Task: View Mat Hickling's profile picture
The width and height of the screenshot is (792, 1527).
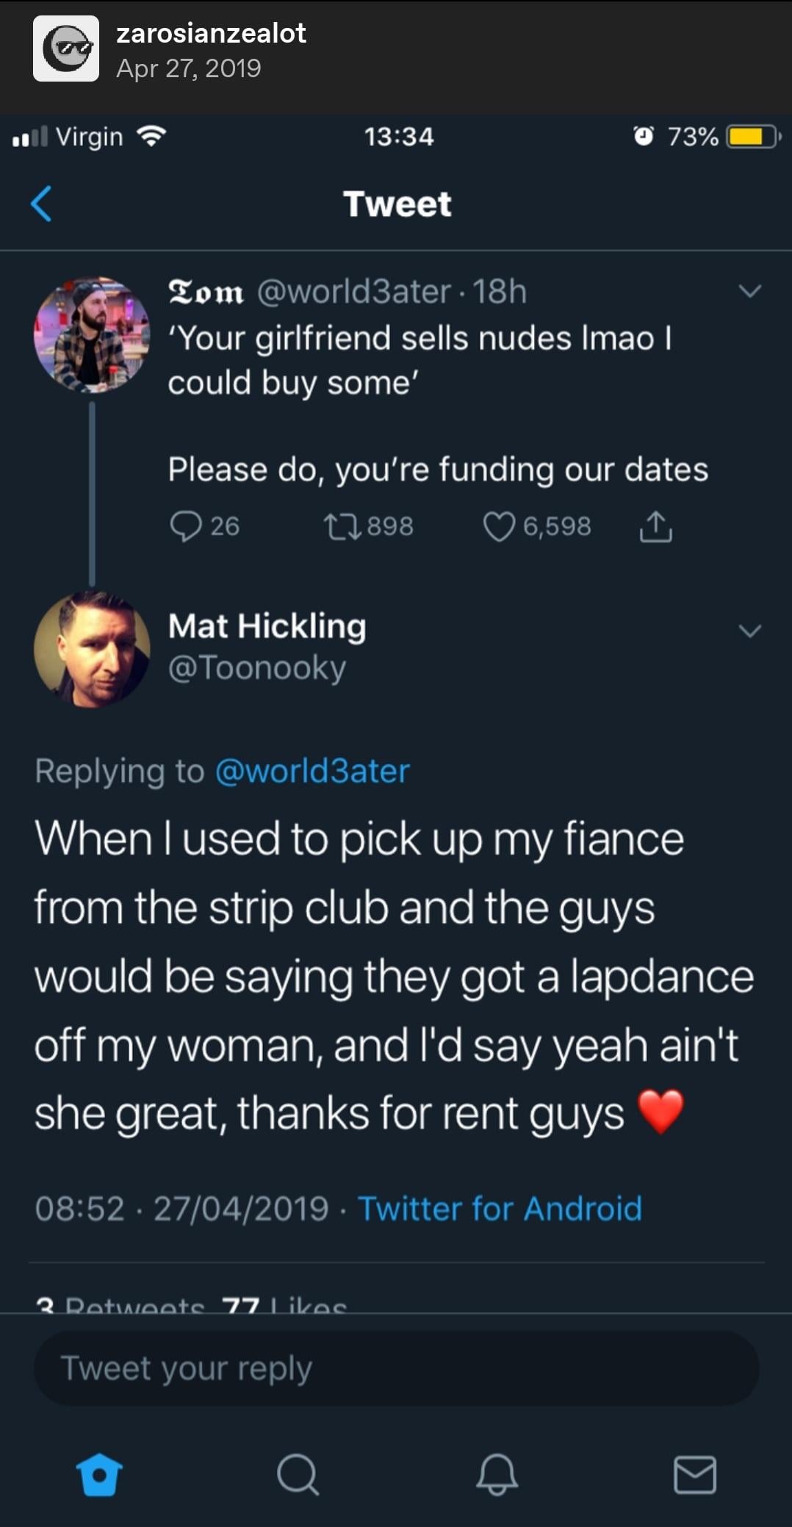Action: tap(92, 650)
